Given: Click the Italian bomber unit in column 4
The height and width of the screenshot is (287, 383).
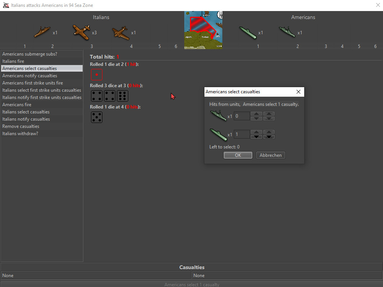Looking at the screenshot, I should pos(121,32).
